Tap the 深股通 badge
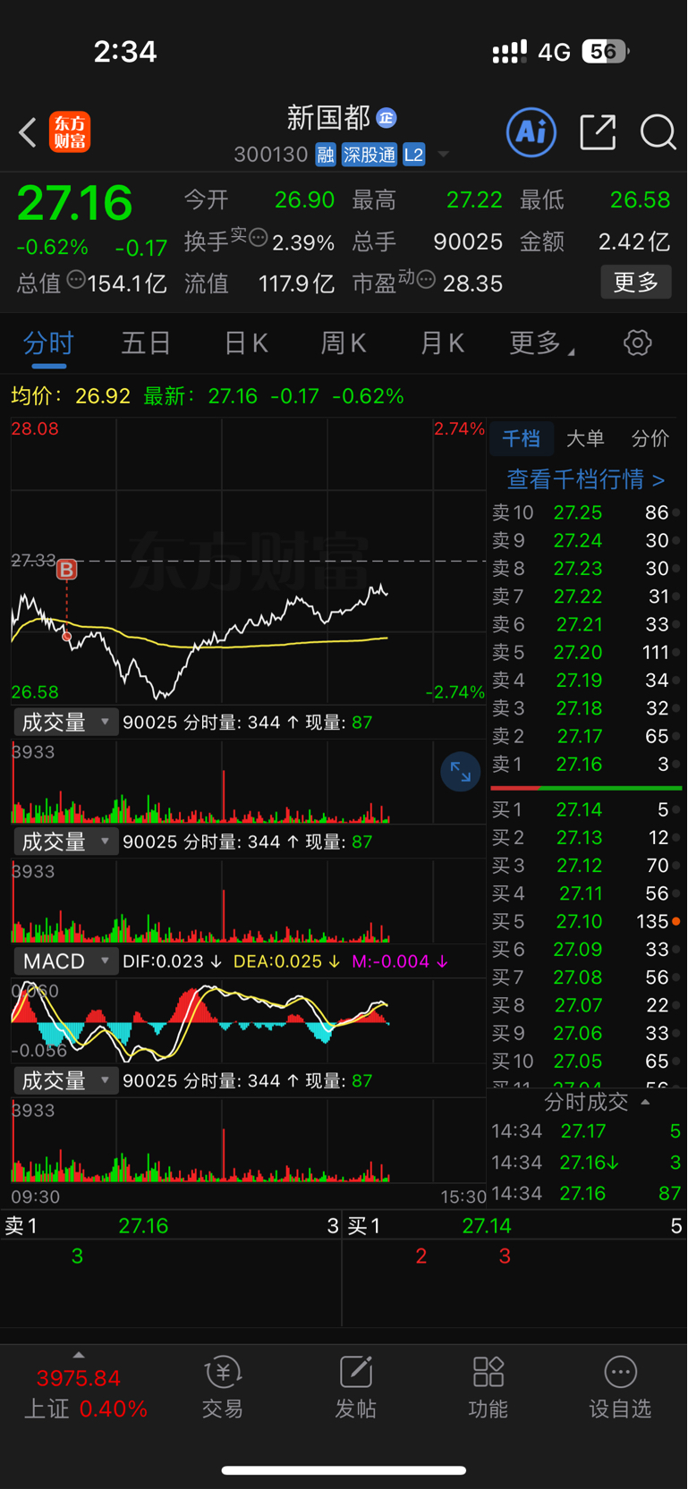Viewport: 688px width, 1489px height. [369, 155]
